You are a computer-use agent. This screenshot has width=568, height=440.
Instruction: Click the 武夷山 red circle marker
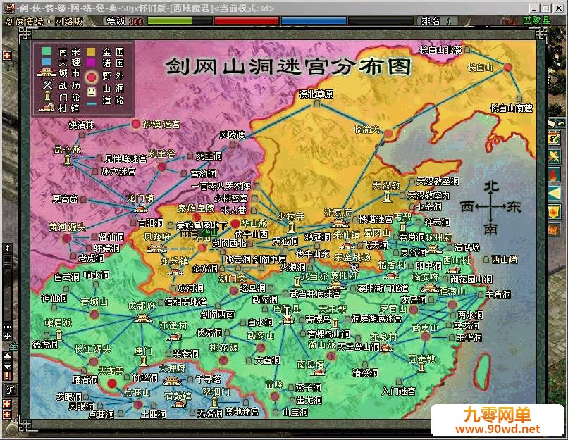tap(426, 337)
